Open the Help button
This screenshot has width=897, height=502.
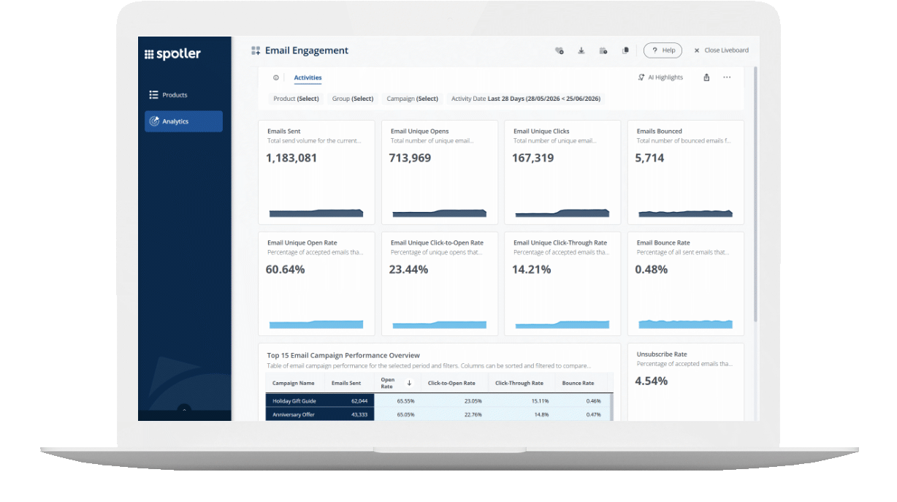pos(663,50)
